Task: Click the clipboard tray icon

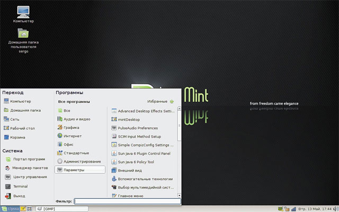Action: (x=287, y=209)
